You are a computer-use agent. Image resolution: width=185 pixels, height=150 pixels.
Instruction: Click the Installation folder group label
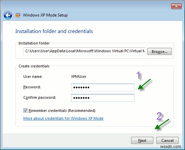34,43
